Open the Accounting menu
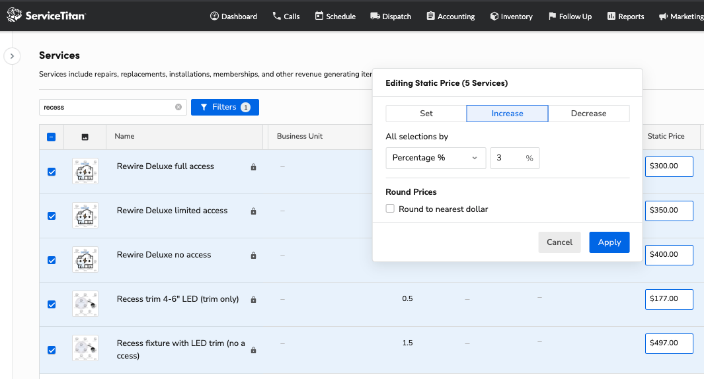The width and height of the screenshot is (704, 379). [450, 16]
